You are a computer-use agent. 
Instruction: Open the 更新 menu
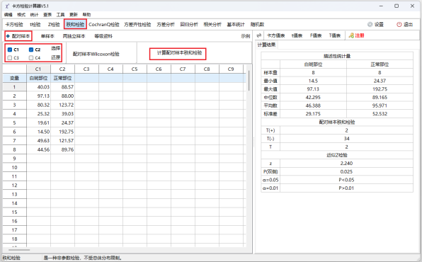coord(74,15)
